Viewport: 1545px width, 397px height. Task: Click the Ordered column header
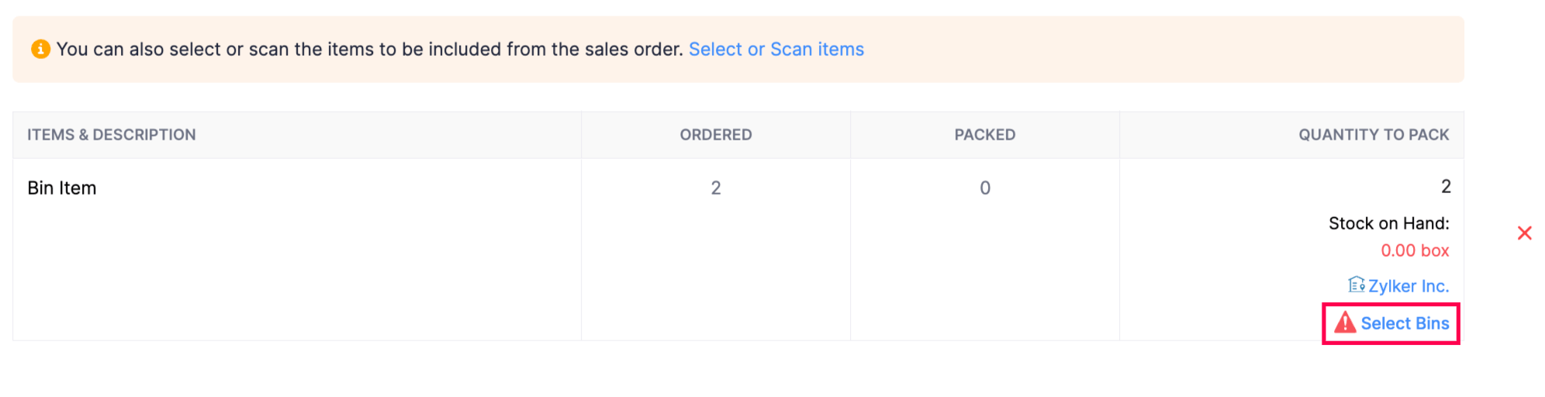(x=715, y=135)
